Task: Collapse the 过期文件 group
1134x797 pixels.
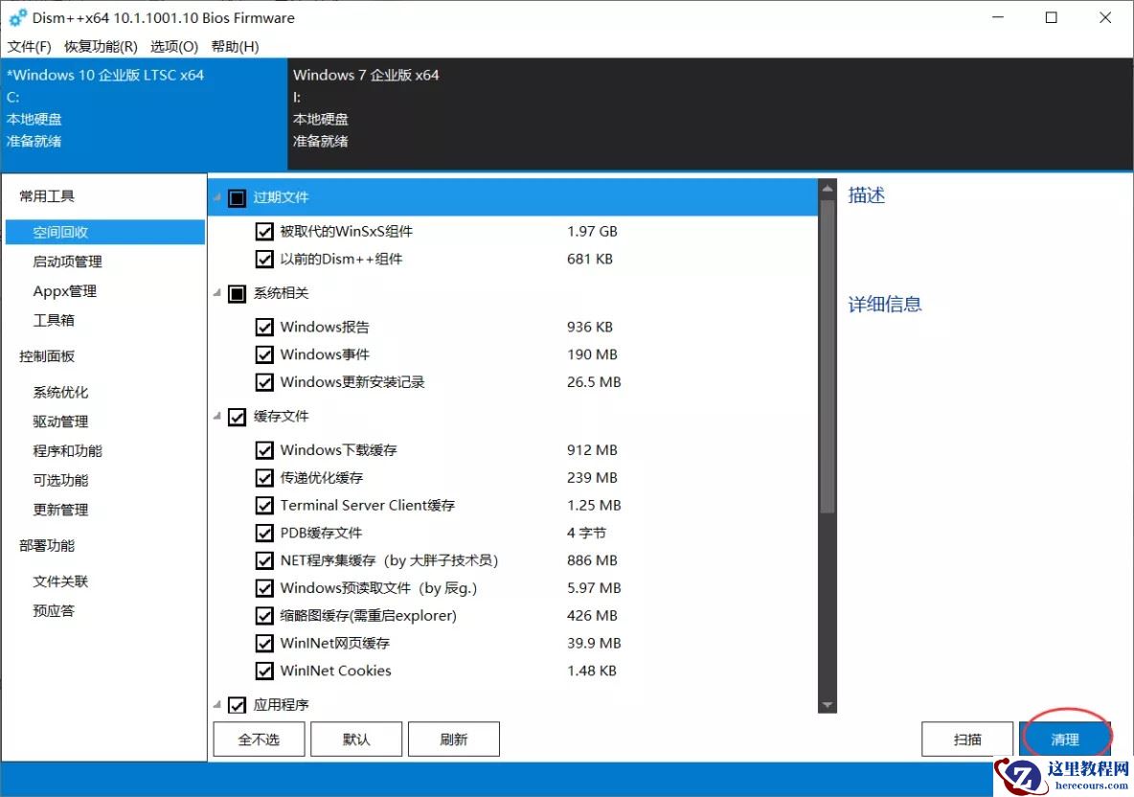Action: tap(217, 197)
